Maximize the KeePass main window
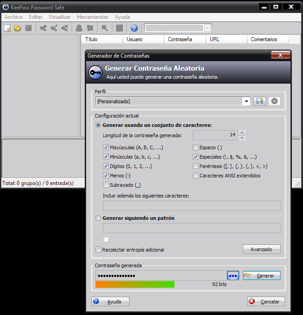The image size is (303, 315). tap(276, 7)
